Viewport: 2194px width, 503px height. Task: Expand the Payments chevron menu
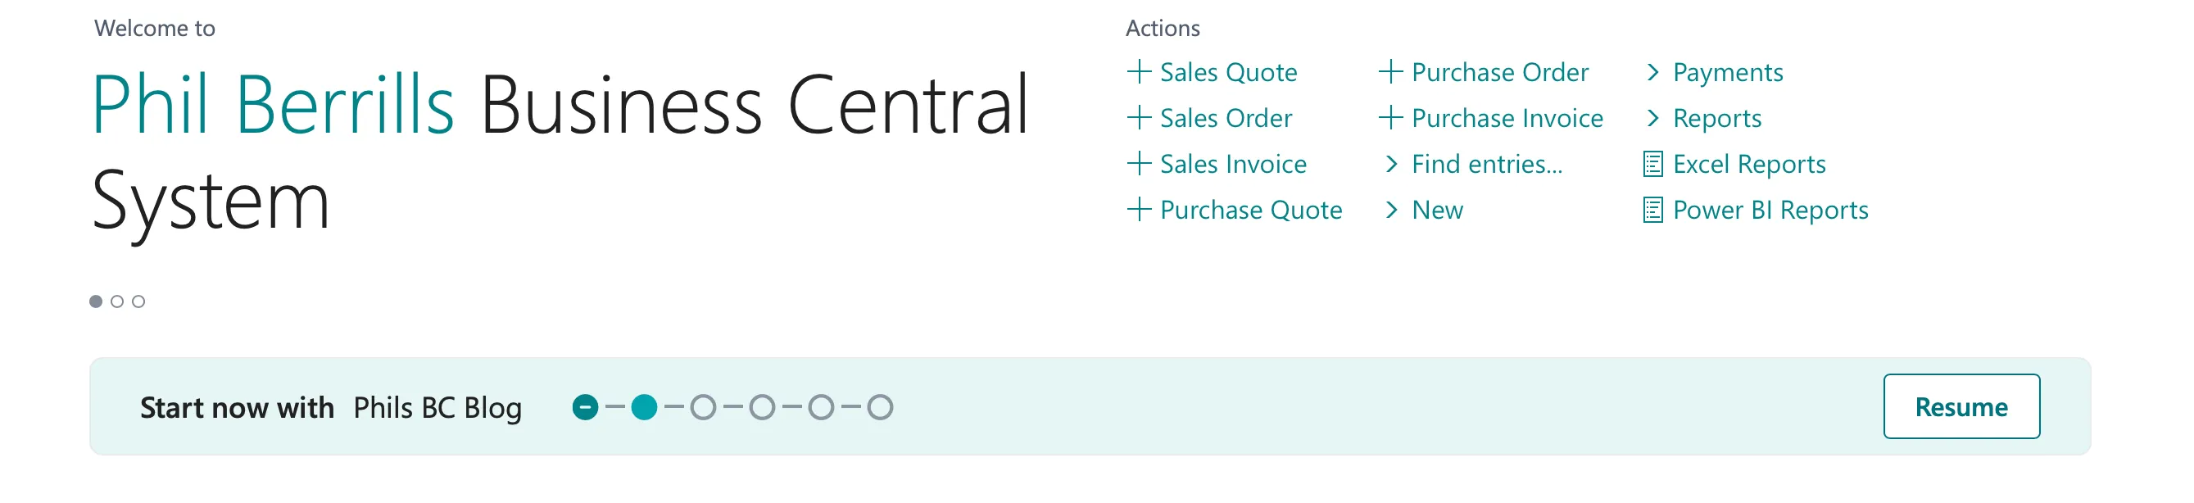pos(1713,72)
